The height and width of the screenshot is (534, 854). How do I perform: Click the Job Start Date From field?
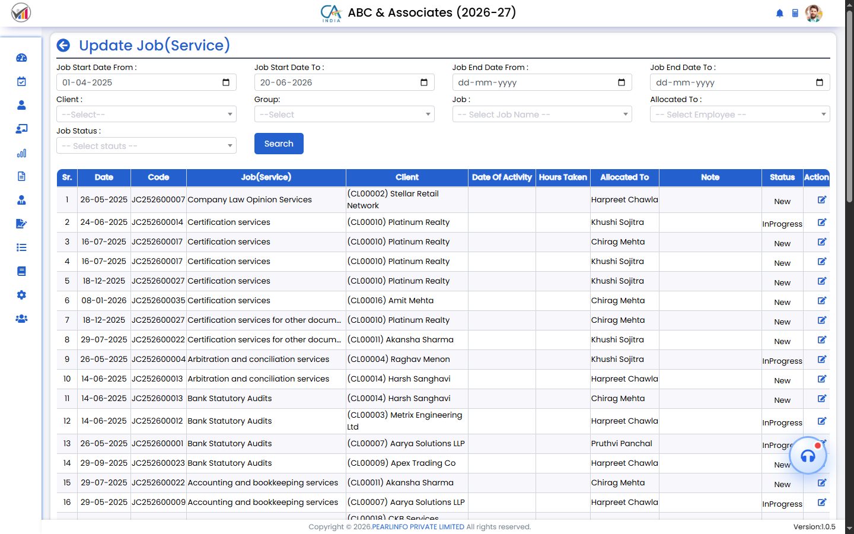point(146,82)
